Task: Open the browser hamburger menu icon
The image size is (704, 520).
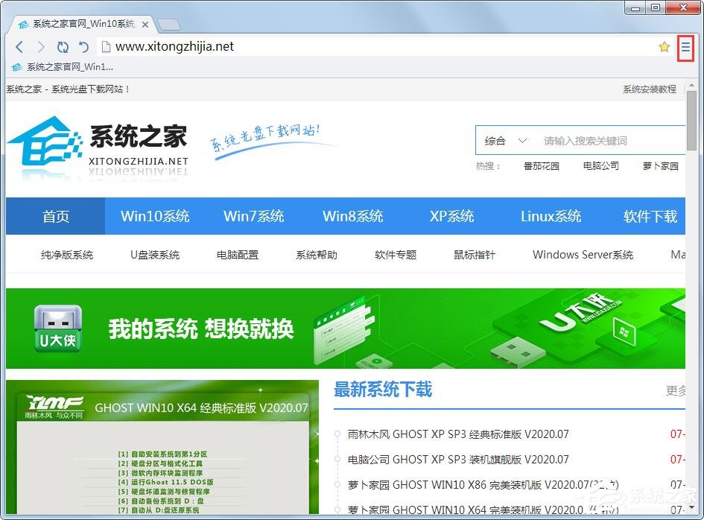Action: (x=685, y=46)
